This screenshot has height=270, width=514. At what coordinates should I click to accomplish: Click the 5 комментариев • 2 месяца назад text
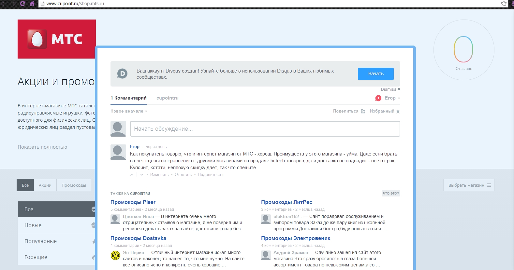(x=142, y=209)
